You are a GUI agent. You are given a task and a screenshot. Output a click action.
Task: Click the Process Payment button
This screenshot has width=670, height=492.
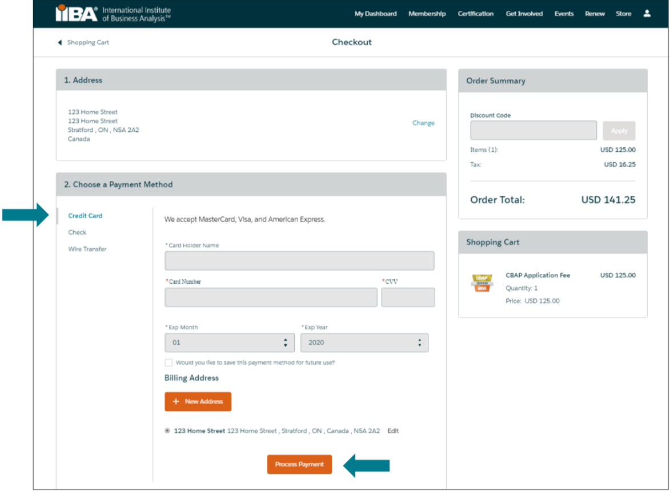pyautogui.click(x=299, y=464)
